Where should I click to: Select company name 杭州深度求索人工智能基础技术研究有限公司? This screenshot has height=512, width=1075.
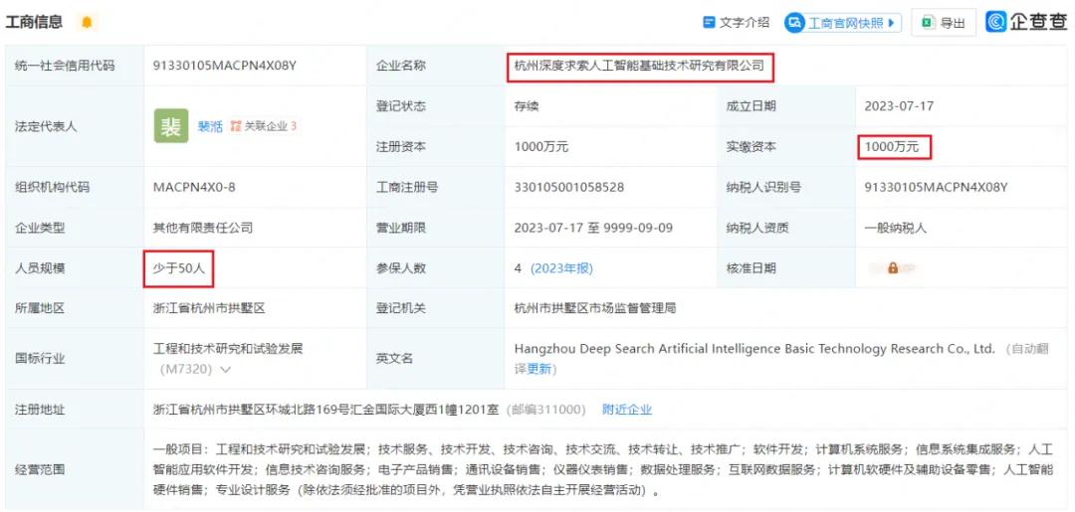point(639,66)
